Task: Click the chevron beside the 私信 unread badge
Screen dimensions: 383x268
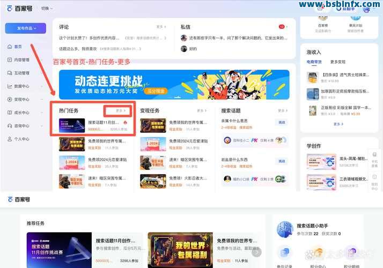Action: [287, 27]
